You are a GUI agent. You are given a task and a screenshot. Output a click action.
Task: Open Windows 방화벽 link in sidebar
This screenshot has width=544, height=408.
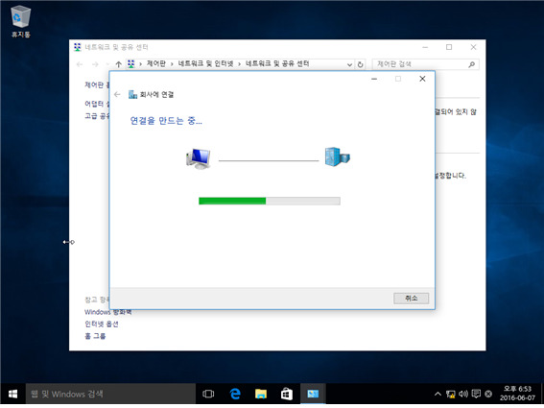[x=108, y=312]
